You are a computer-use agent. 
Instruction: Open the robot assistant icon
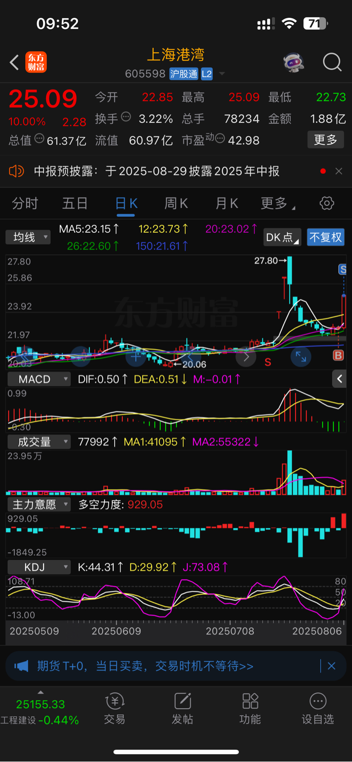point(294,62)
